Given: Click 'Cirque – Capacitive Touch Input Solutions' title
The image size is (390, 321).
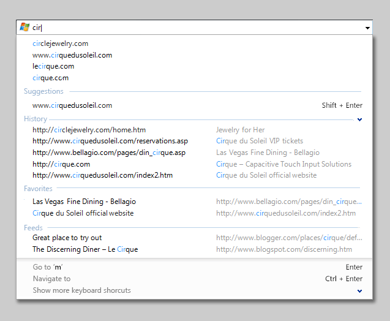Looking at the screenshot, I should point(284,164).
